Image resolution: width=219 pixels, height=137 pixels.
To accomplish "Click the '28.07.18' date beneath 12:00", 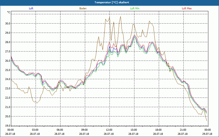I will pos(109,134).
